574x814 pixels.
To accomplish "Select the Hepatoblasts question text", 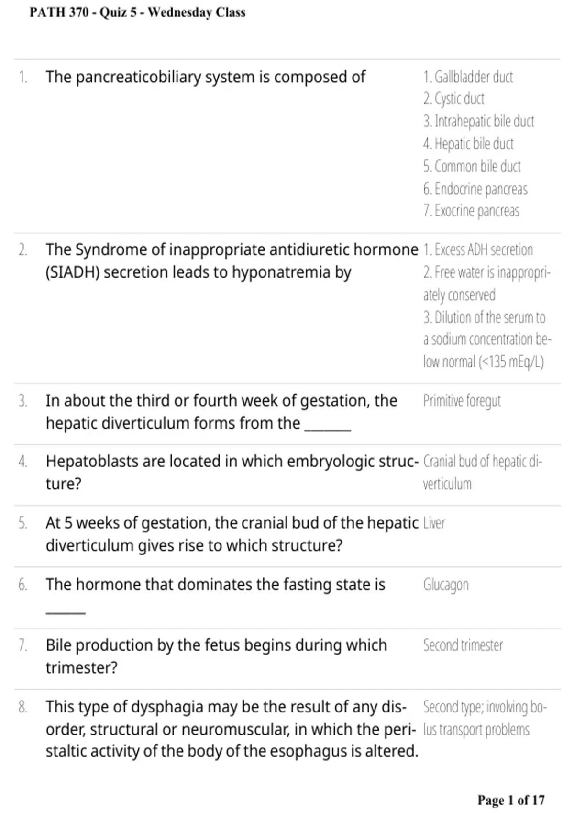I will click(x=232, y=472).
